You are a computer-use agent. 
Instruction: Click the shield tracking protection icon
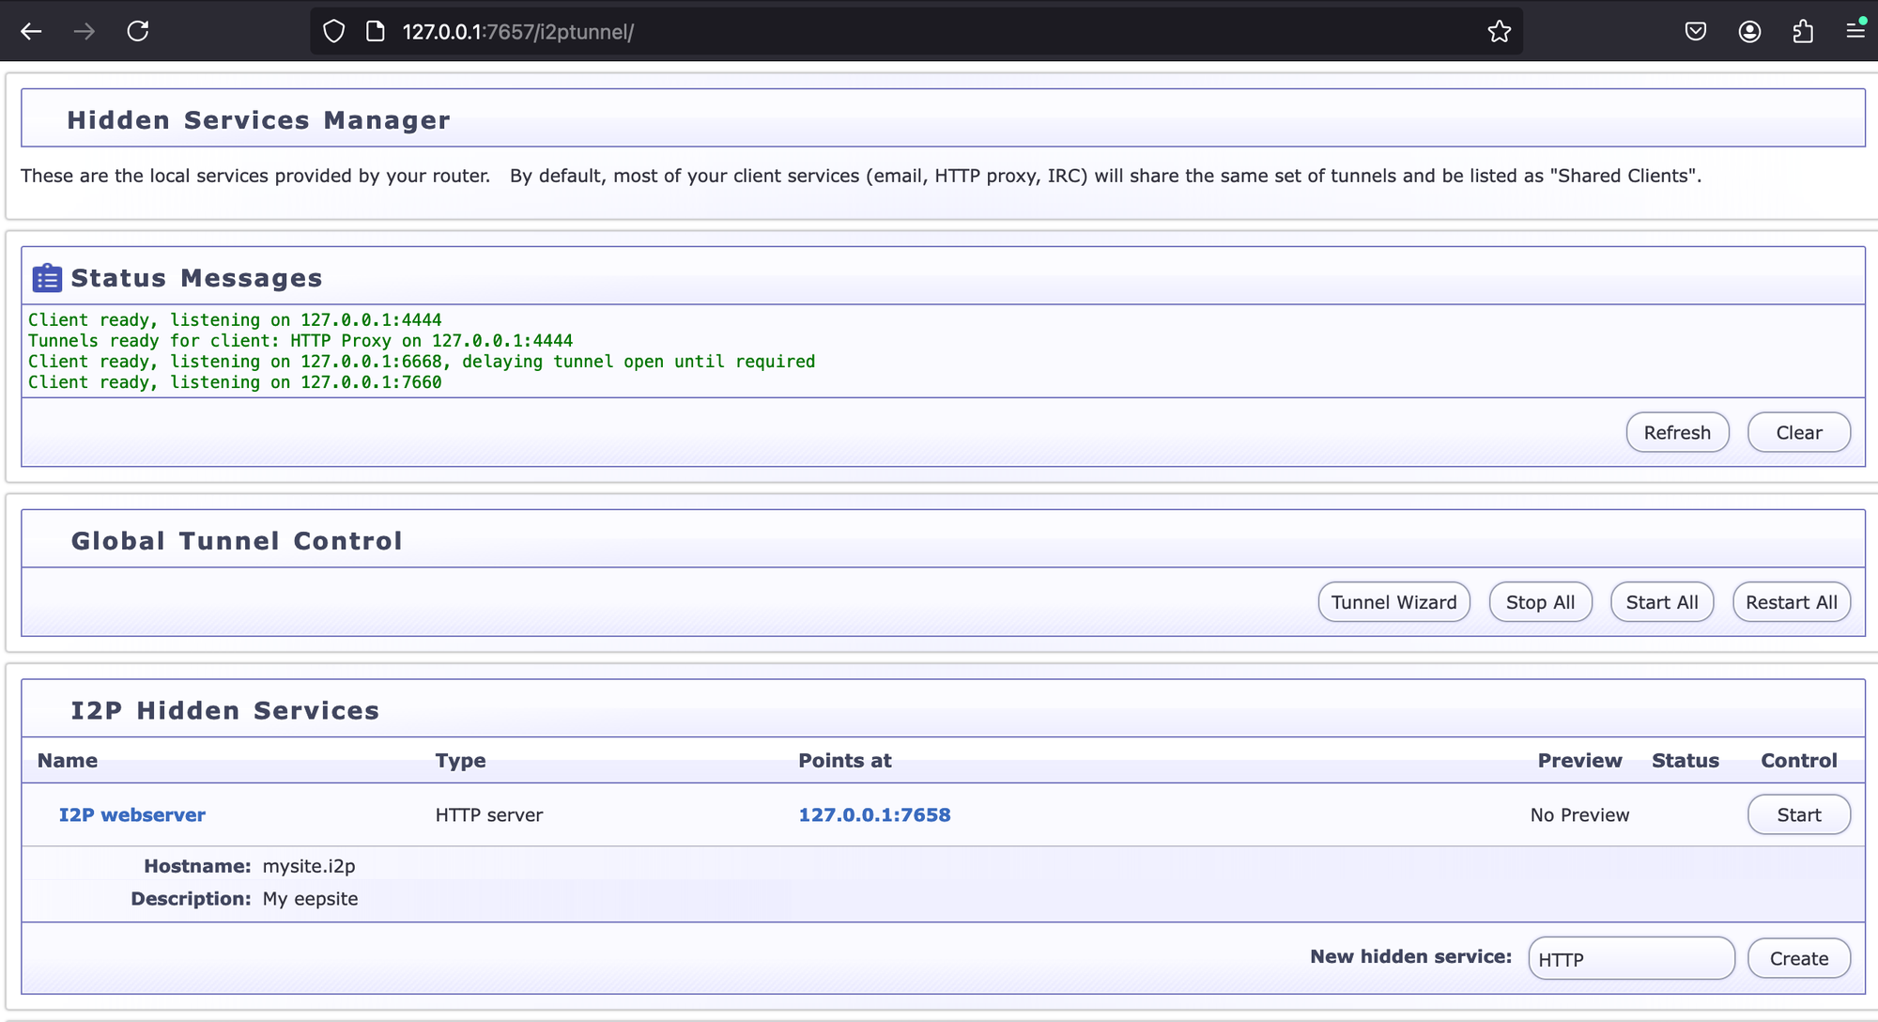[334, 31]
